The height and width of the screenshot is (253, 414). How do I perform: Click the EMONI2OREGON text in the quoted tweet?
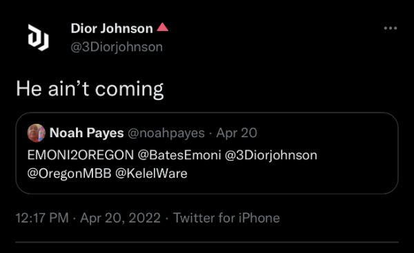[81, 155]
